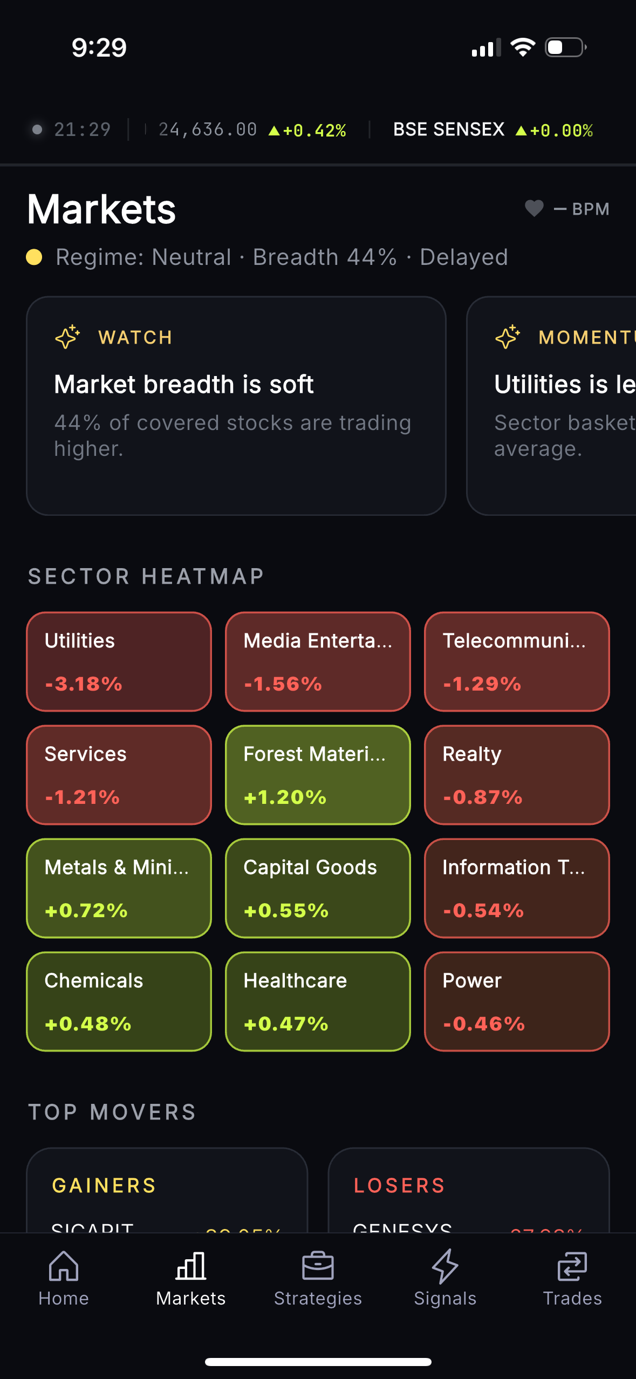Screen dimensions: 636x1379
Task: Select the Power sector tile
Action: (517, 1001)
